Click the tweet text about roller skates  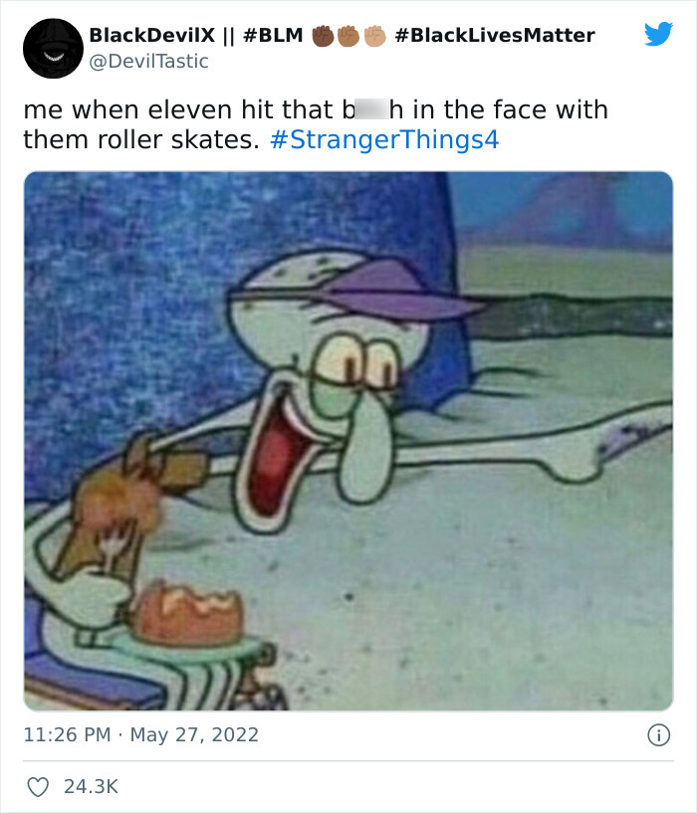click(316, 124)
